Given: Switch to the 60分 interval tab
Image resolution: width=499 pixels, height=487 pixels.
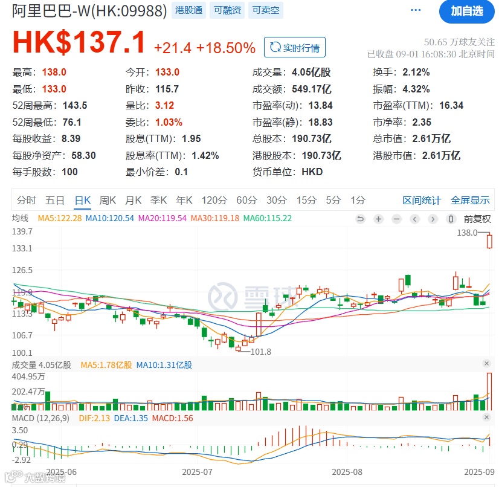Looking at the screenshot, I should pyautogui.click(x=246, y=200).
